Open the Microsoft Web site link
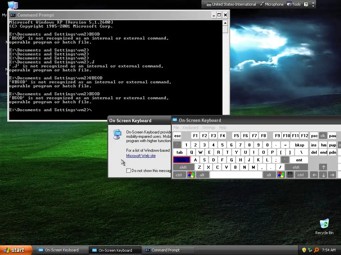341x255 pixels. click(141, 156)
